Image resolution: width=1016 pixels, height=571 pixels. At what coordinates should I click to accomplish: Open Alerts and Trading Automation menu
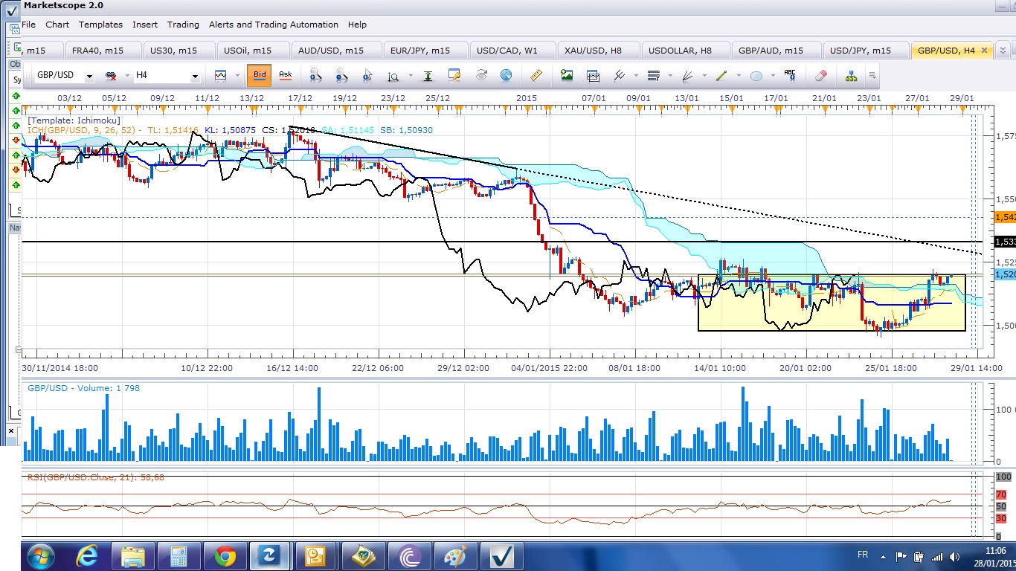(x=274, y=25)
